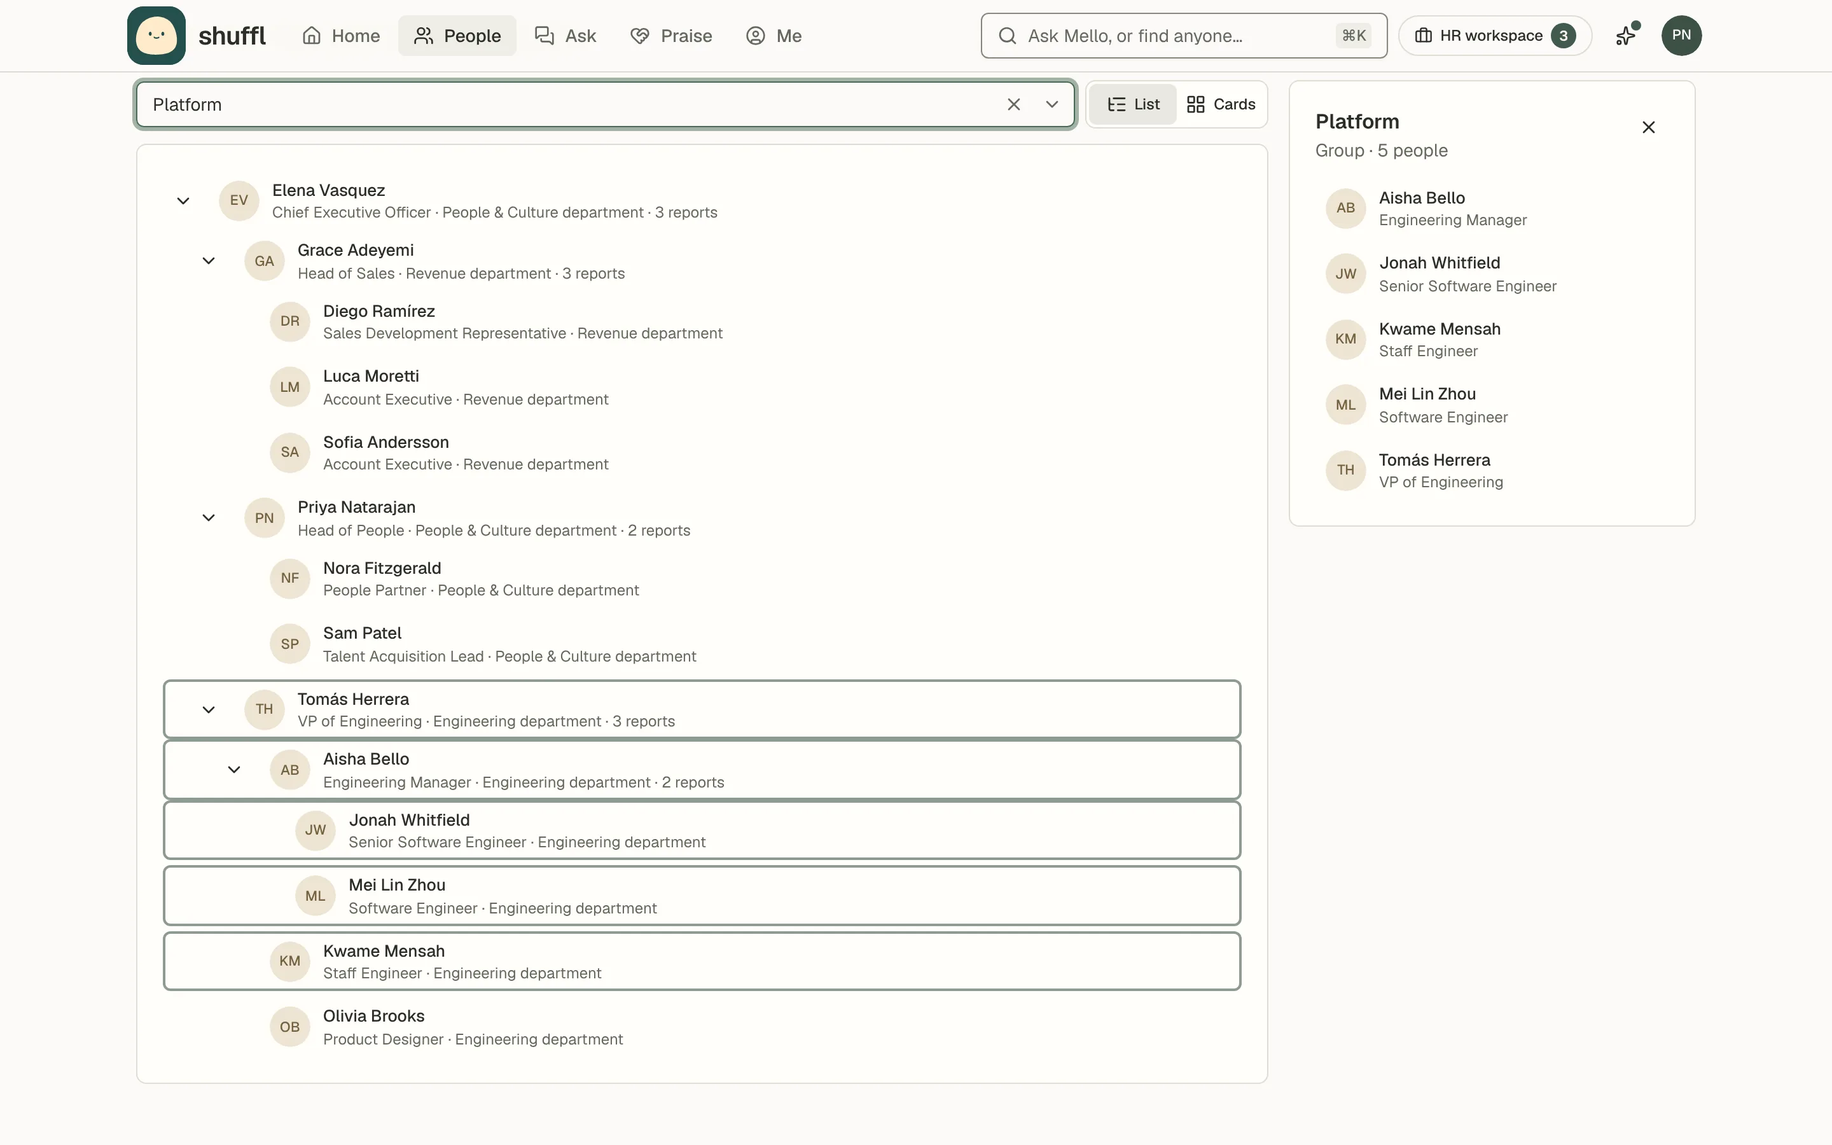Close the Platform group panel
1832x1145 pixels.
1649,127
